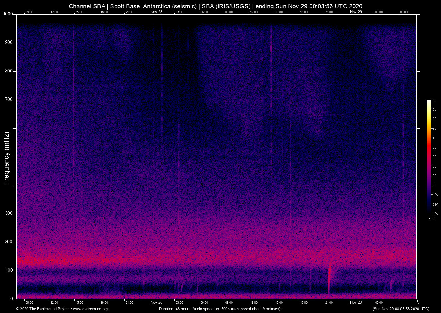Select "Nov 28" on the bottom time axis

pos(156,302)
